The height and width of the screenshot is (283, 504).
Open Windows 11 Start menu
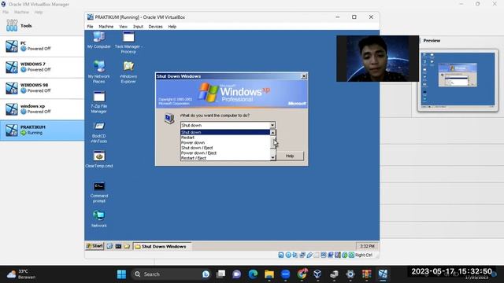click(x=121, y=274)
